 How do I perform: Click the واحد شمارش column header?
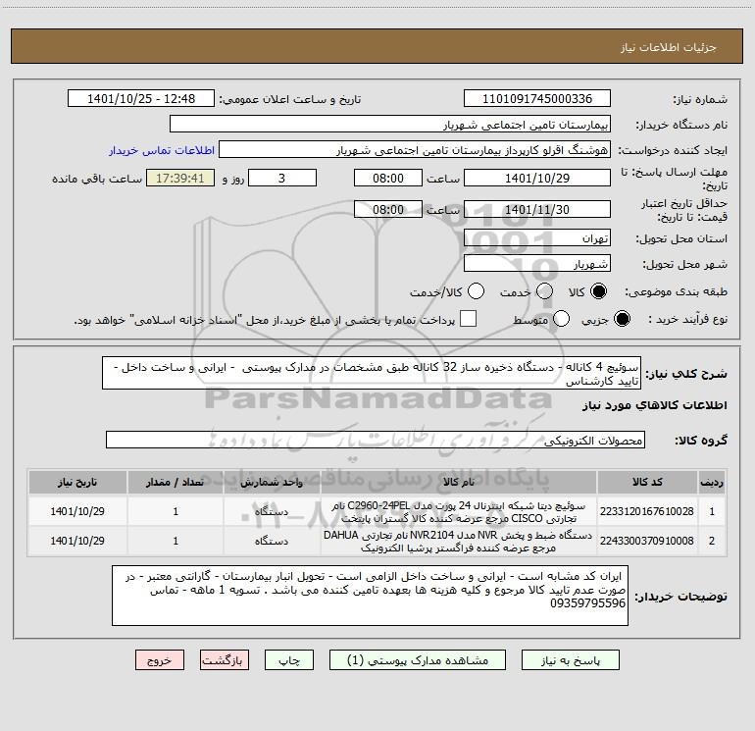pyautogui.click(x=272, y=482)
